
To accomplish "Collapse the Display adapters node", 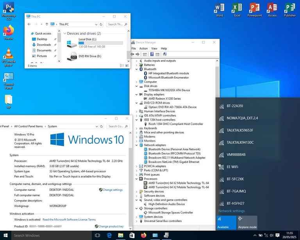I will point(136,95).
